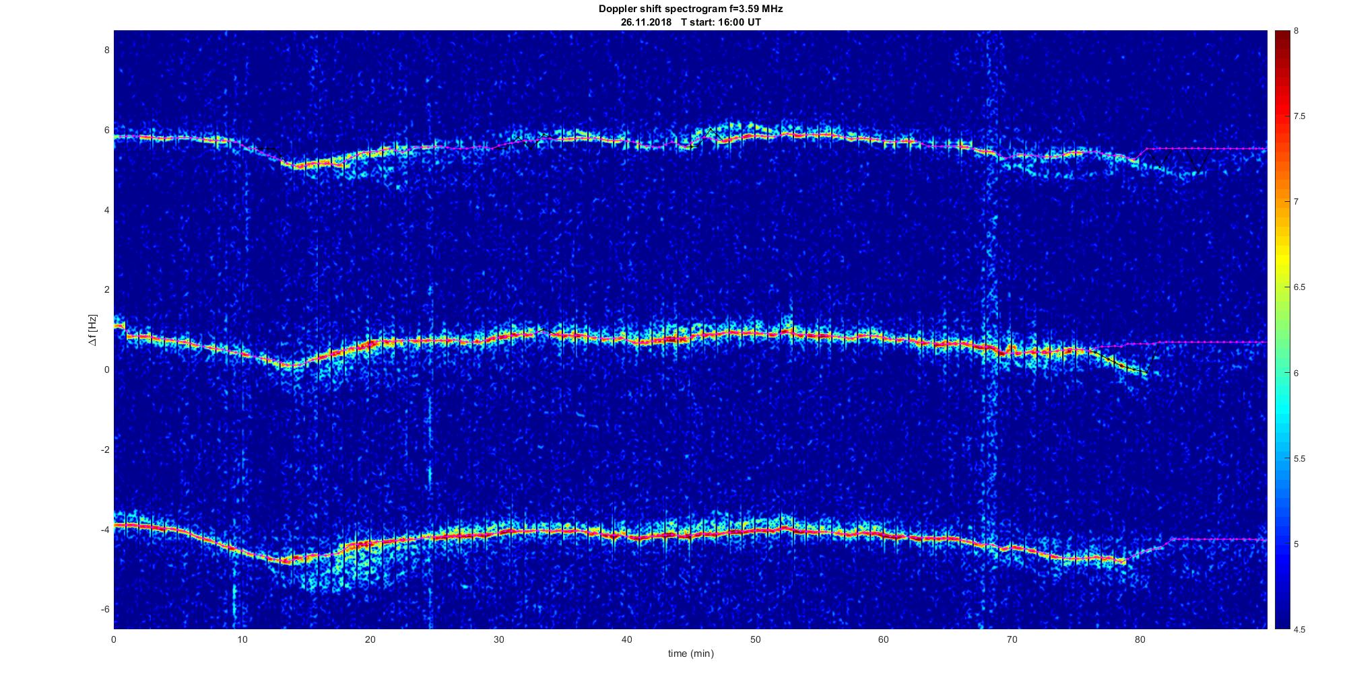Click the colorbar tick label 6
This screenshot has width=1347, height=675.
(x=1296, y=373)
